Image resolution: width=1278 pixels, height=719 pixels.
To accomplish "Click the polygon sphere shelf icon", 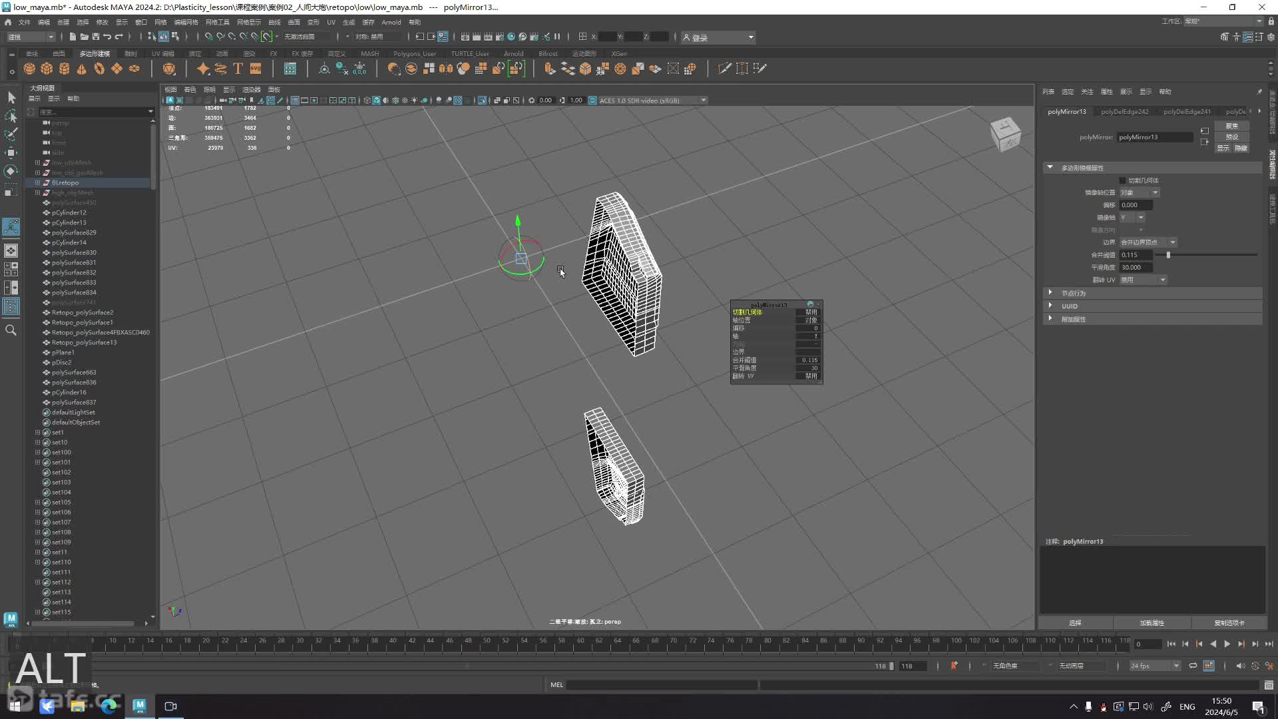I will 29,69.
